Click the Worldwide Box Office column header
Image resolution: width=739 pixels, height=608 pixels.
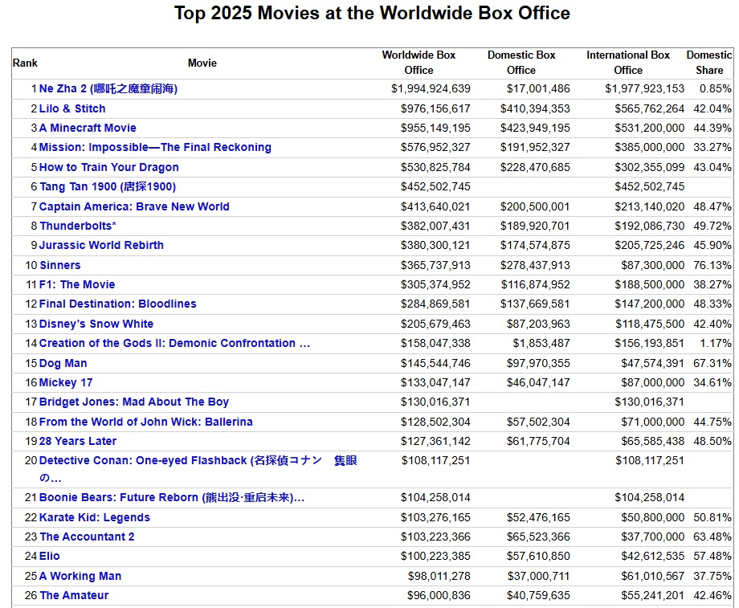(418, 62)
